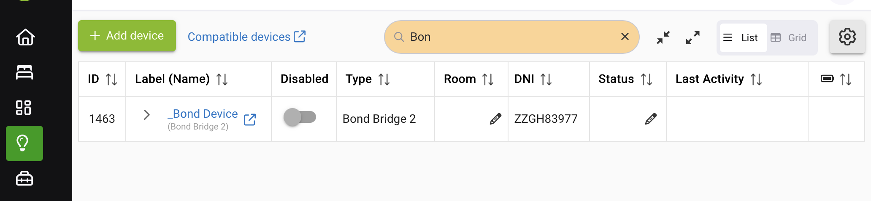This screenshot has height=201, width=871.
Task: Edit the Room for Bond Device
Action: tap(495, 119)
